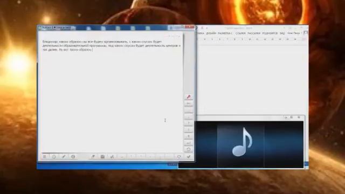Switch to РАССЫЛКИ tab in Word

[254, 33]
